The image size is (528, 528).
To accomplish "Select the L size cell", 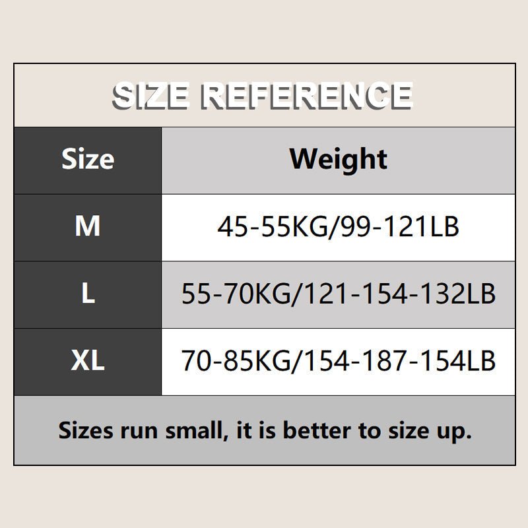I will [x=88, y=294].
